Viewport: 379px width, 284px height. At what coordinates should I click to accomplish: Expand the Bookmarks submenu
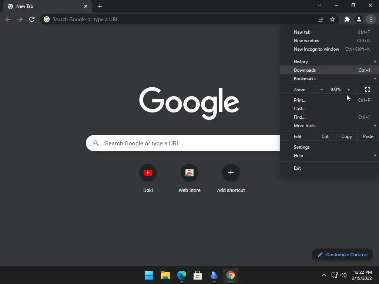click(329, 79)
